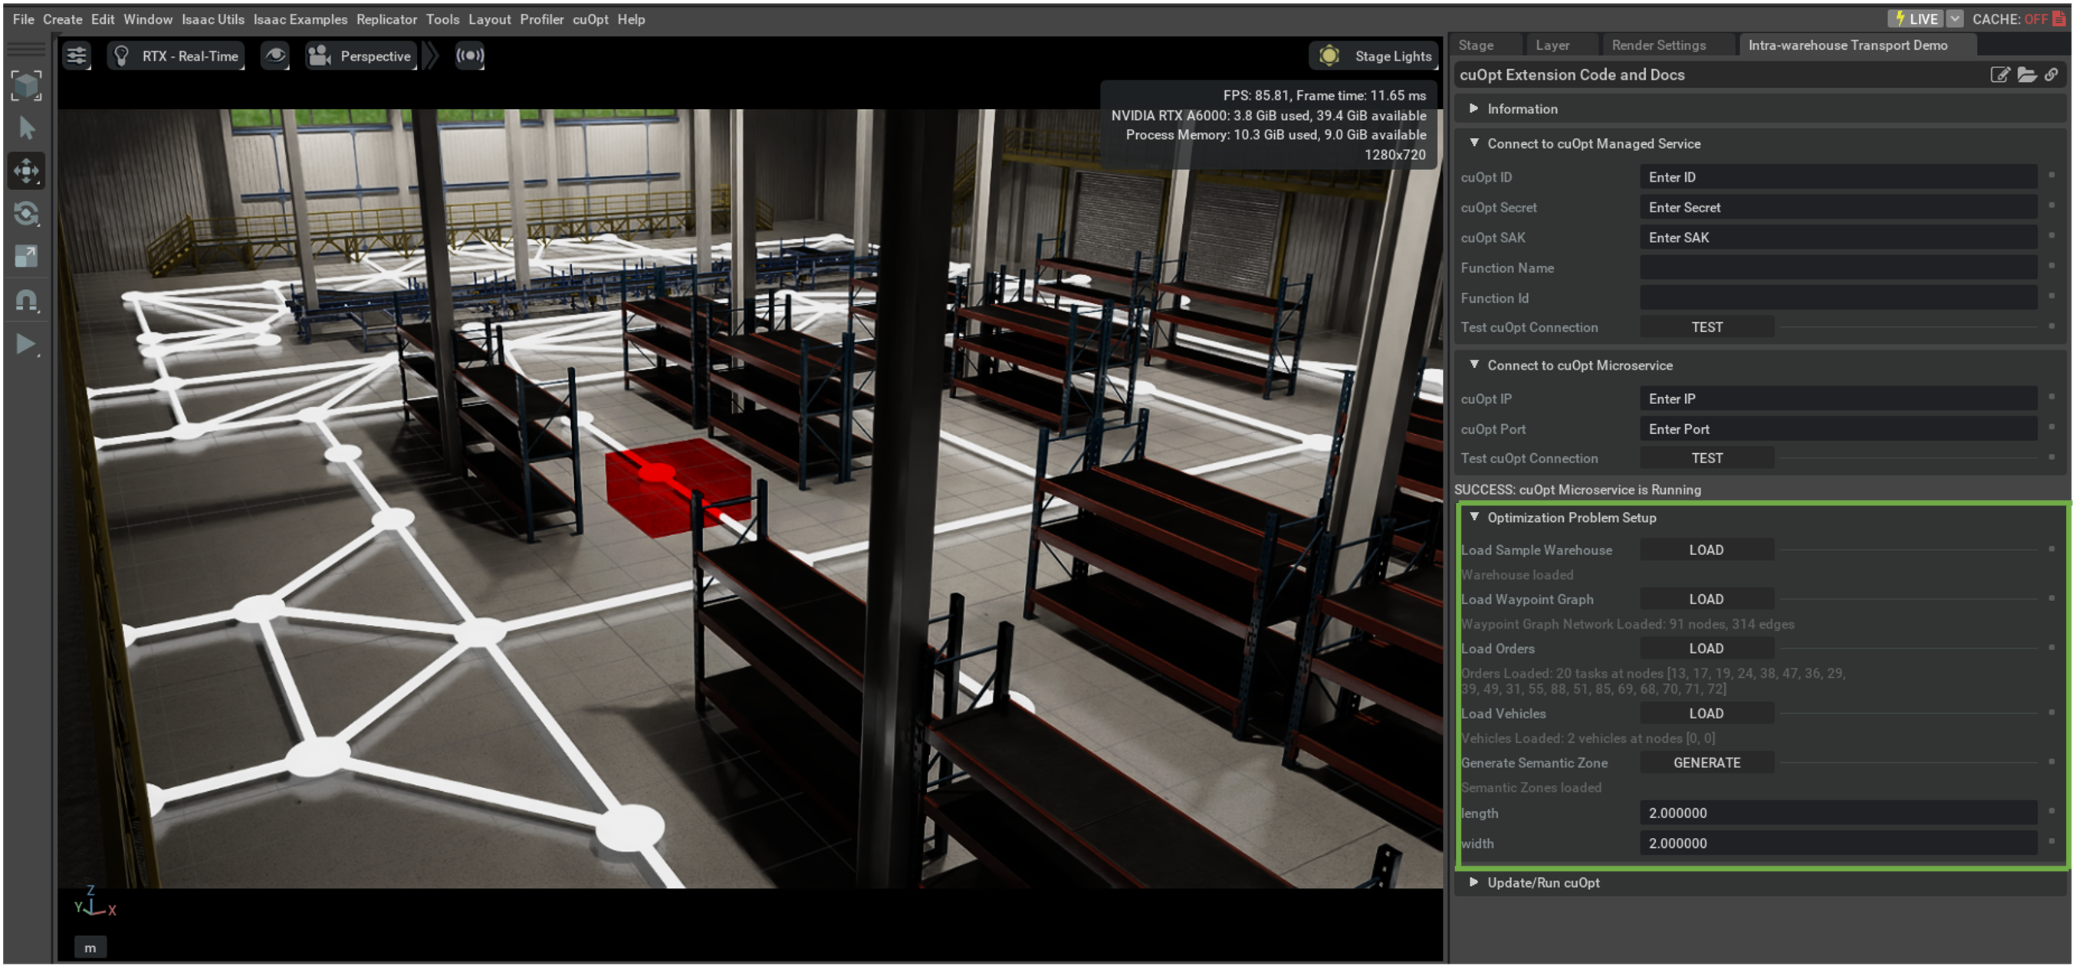Click the width value field
2076x966 pixels.
1838,843
